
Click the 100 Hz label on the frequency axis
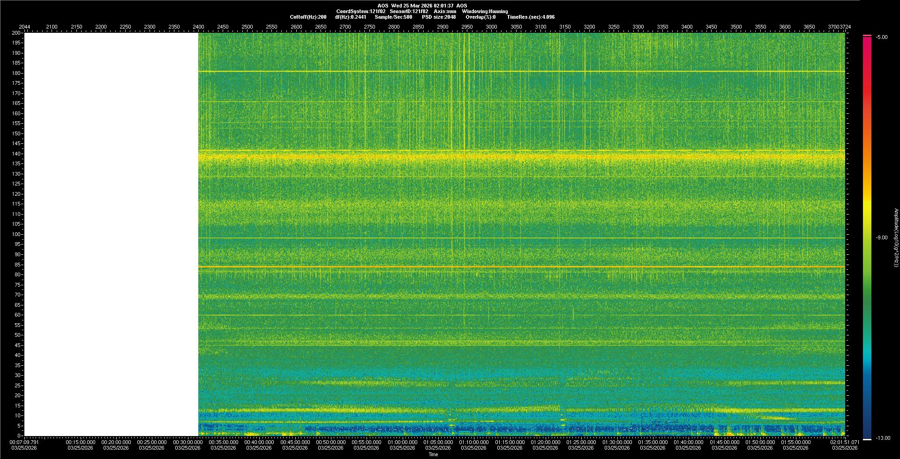(x=16, y=234)
